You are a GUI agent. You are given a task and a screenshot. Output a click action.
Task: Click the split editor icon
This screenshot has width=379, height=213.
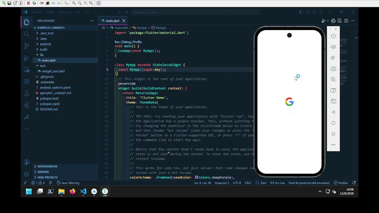(x=346, y=21)
